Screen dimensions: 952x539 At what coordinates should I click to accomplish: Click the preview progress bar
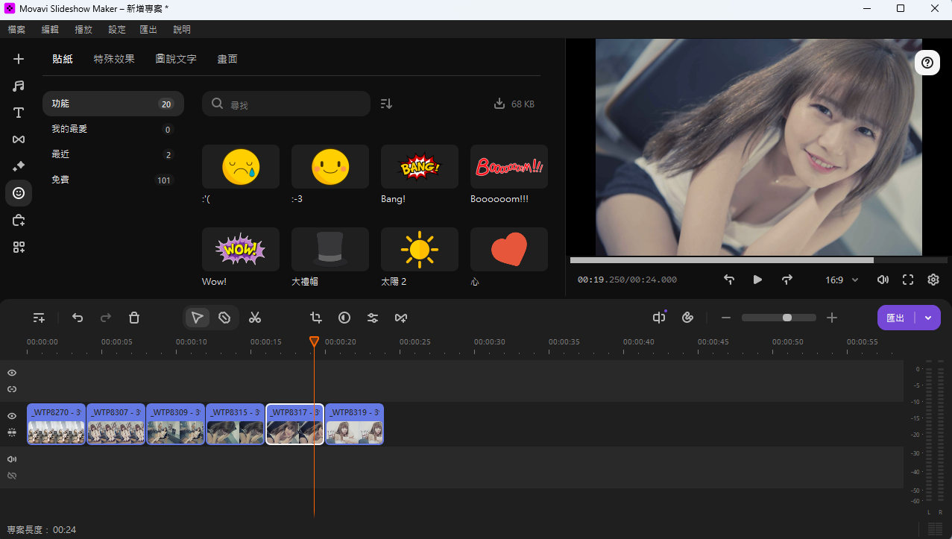[x=759, y=260]
